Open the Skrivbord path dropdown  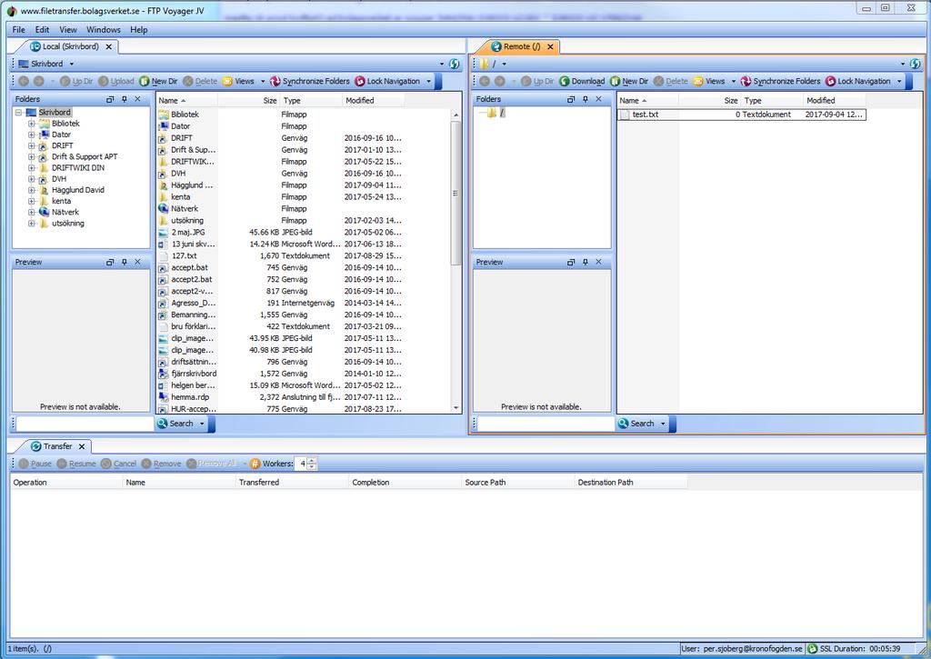pos(72,64)
